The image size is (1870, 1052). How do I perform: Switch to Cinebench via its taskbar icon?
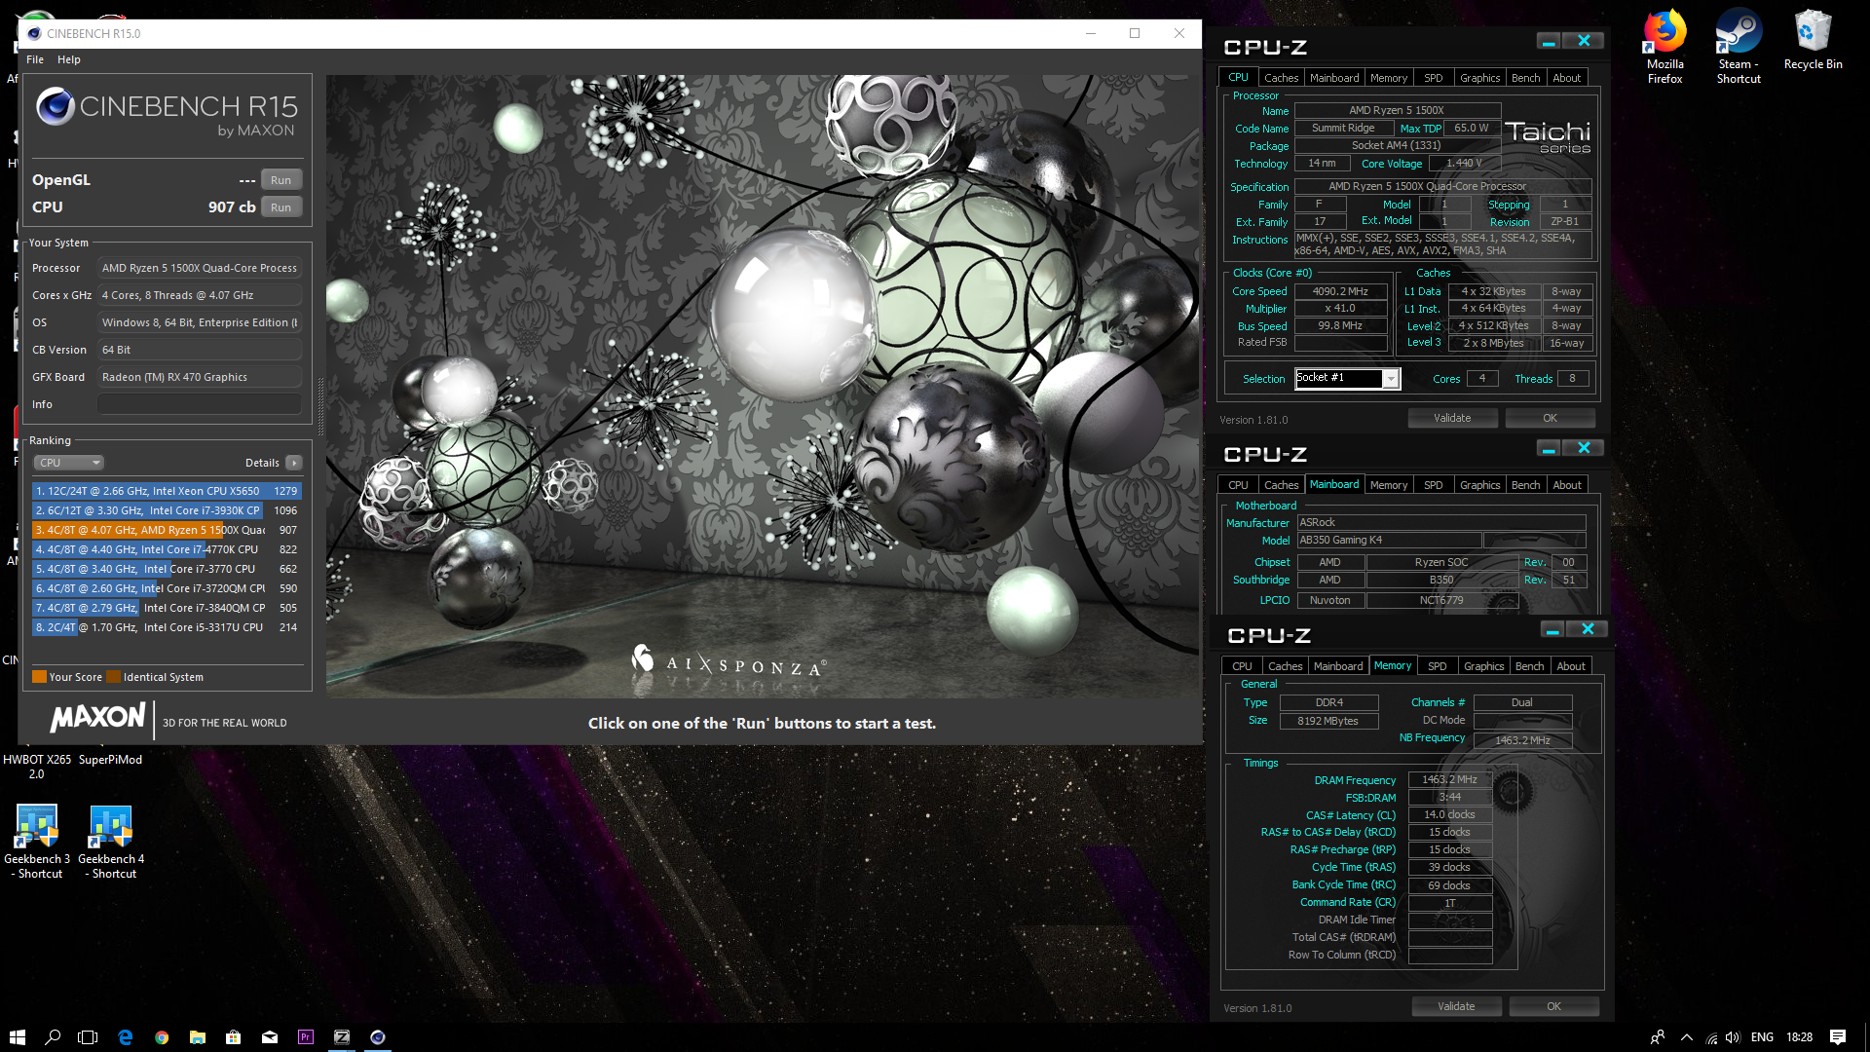pyautogui.click(x=378, y=1037)
